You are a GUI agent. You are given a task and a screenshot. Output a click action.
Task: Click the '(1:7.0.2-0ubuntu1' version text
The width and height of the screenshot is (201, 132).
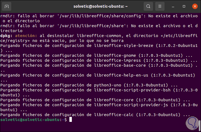tap(177, 46)
